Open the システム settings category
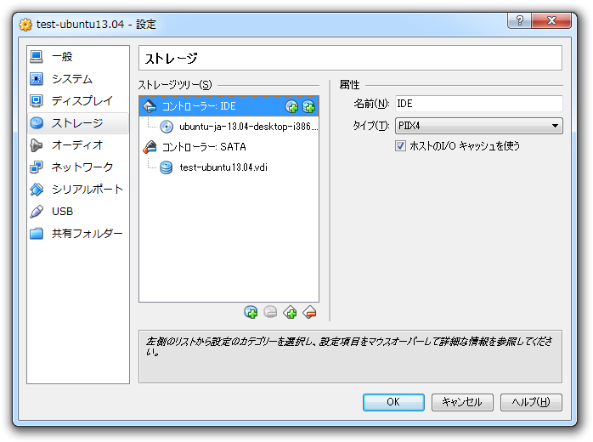Viewport: 593px width, 442px height. point(78,79)
